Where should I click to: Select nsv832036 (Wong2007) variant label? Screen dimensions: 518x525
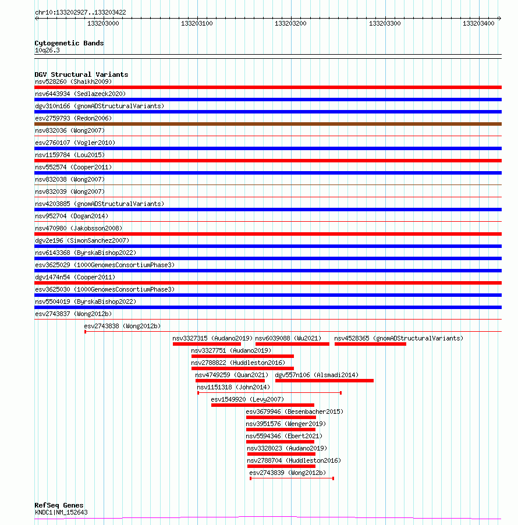point(70,130)
